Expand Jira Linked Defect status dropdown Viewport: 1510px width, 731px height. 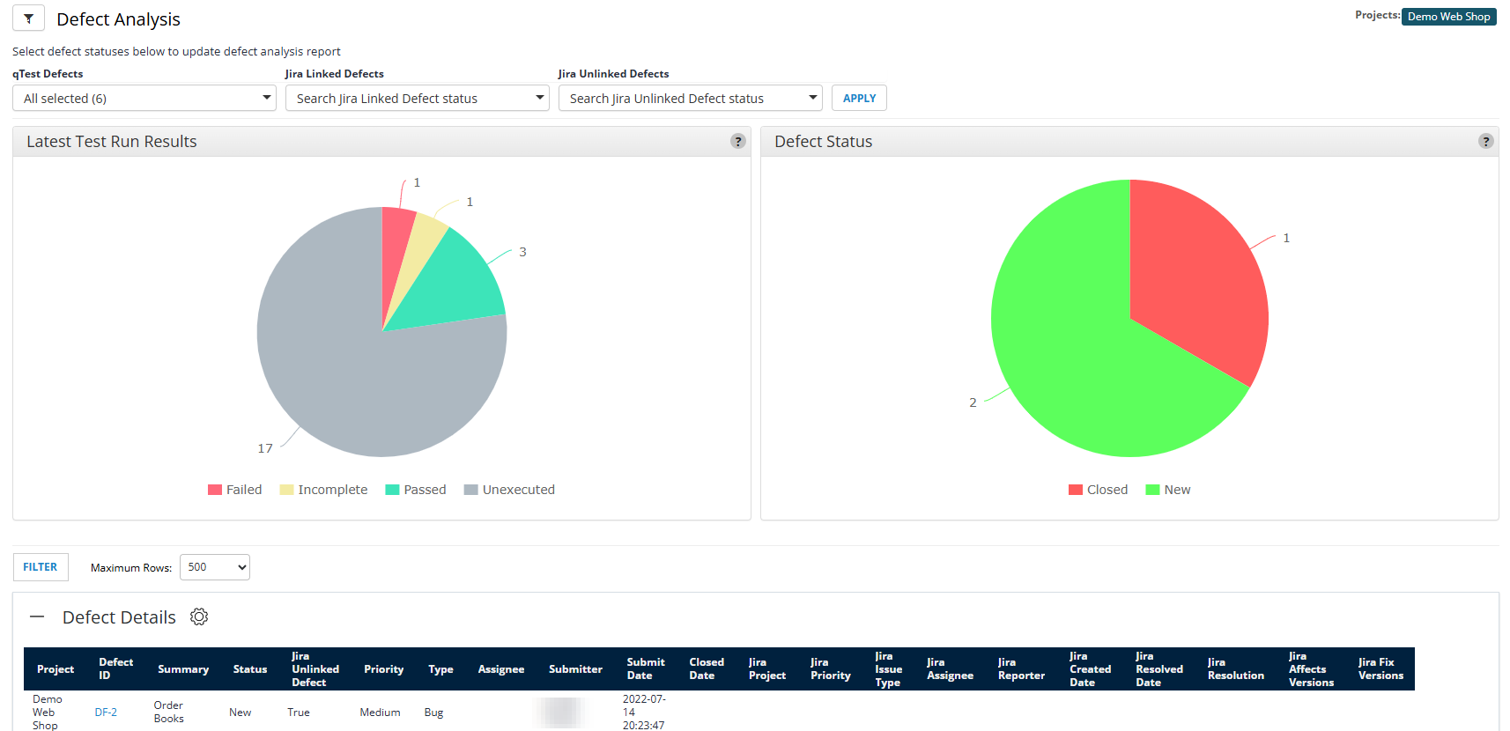click(417, 99)
